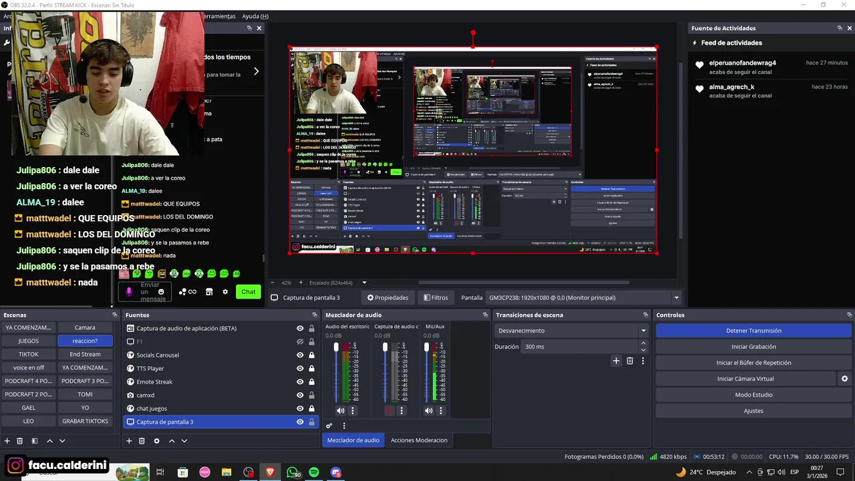The image size is (855, 481).
Task: Select the JUEGOS scene
Action: [x=28, y=341]
